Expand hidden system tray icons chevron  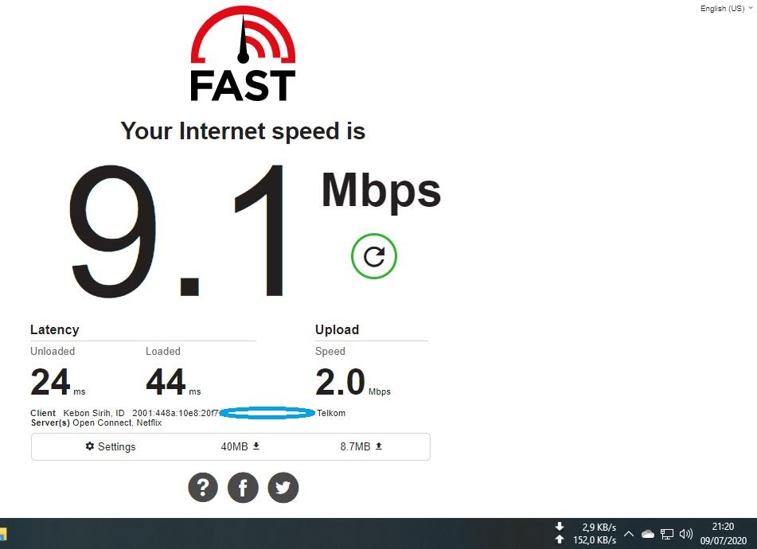(x=629, y=534)
